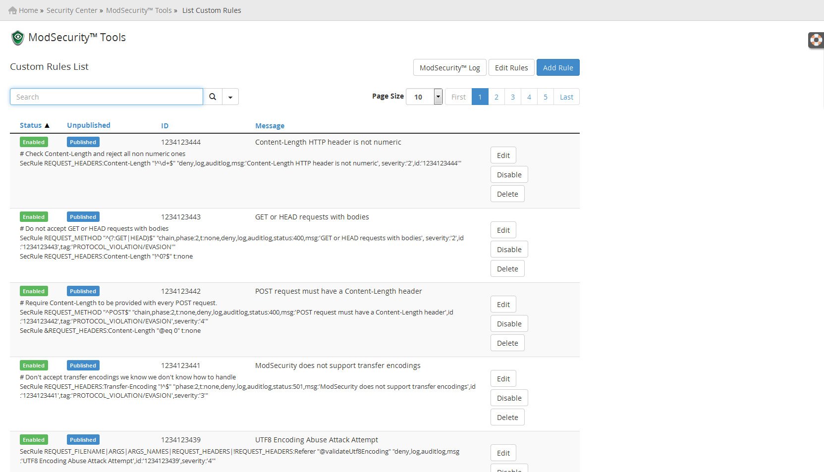Select rule ID 1234123444 text
Viewport: 824px width, 472px height.
pos(181,142)
